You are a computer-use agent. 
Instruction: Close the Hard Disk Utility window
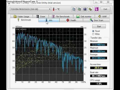click(x=108, y=2)
